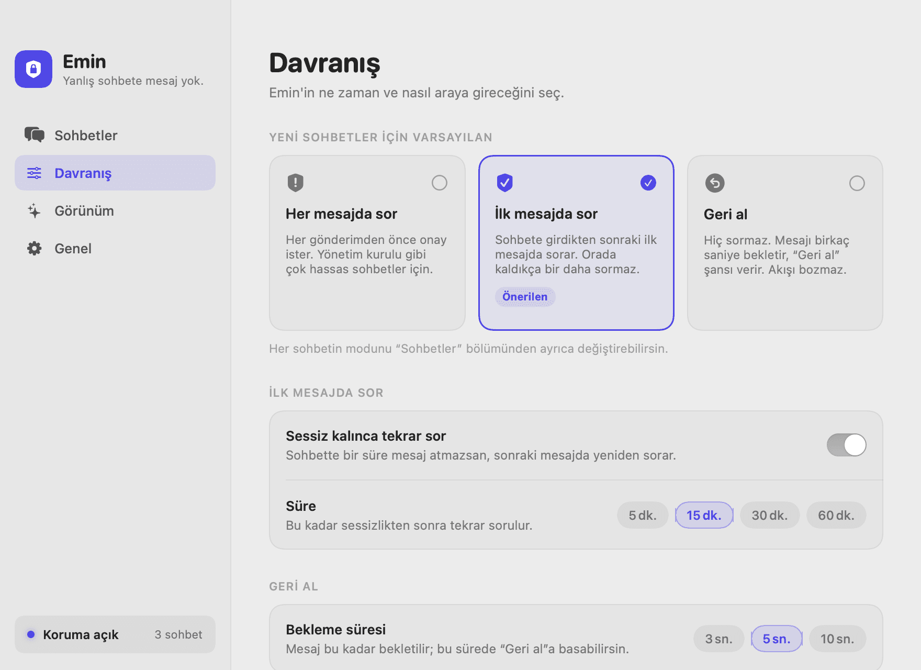Go to the Genel settings section
Screen dimensions: 921x670
click(x=115, y=248)
